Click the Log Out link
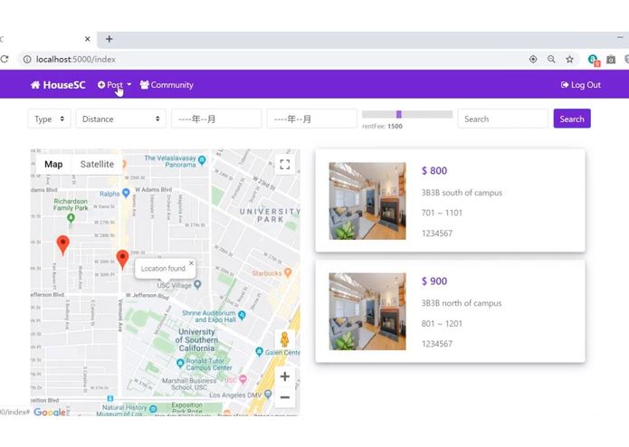Viewport: 629px width, 447px height. click(580, 85)
